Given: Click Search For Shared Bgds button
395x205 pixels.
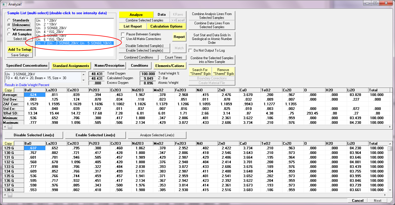Looking at the screenshot, I should [x=200, y=72].
